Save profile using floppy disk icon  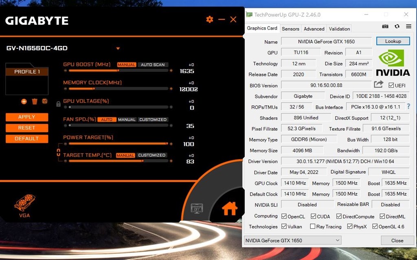click(45, 101)
